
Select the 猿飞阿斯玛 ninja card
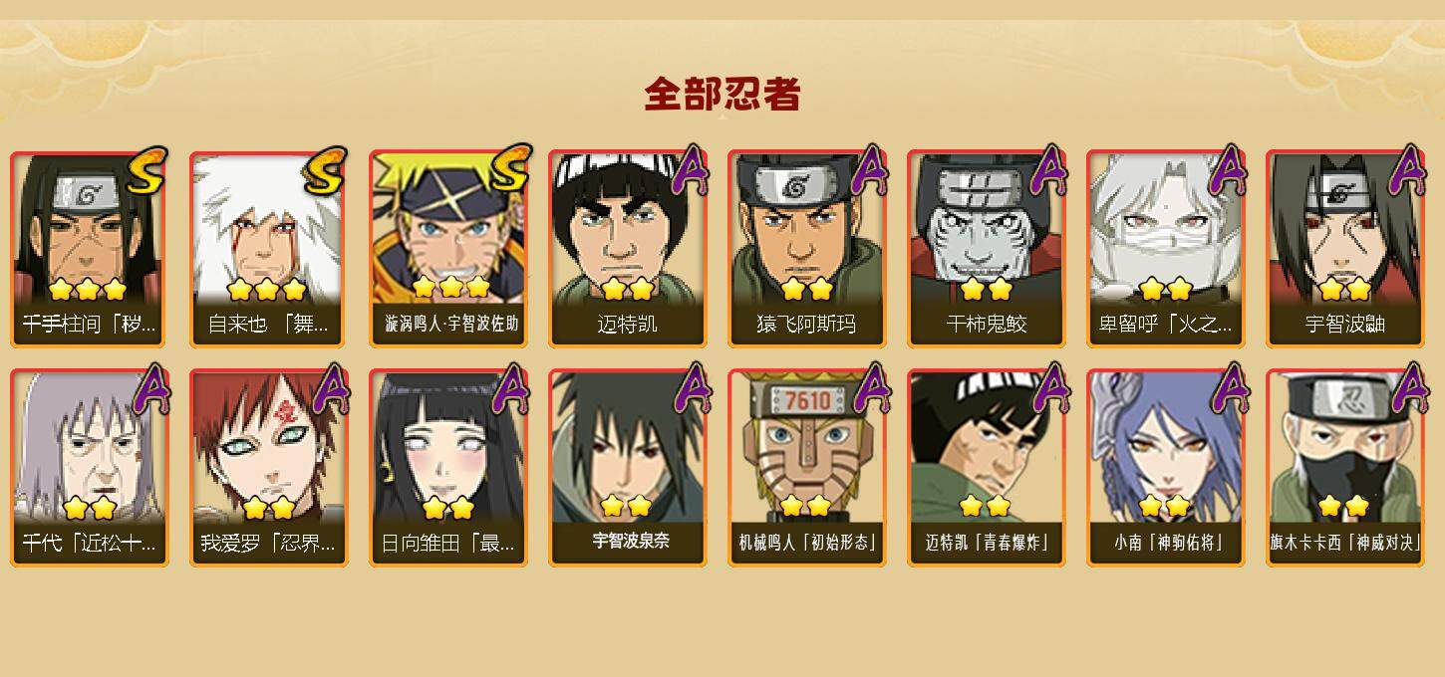pyautogui.click(x=807, y=249)
